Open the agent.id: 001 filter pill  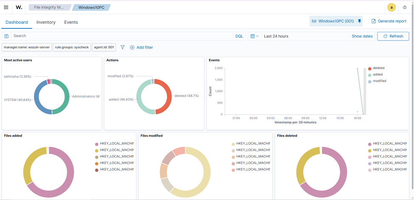[x=104, y=47]
